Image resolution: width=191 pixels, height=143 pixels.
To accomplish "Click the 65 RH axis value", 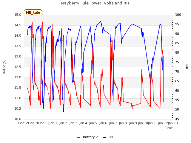I will tap(177, 81).
